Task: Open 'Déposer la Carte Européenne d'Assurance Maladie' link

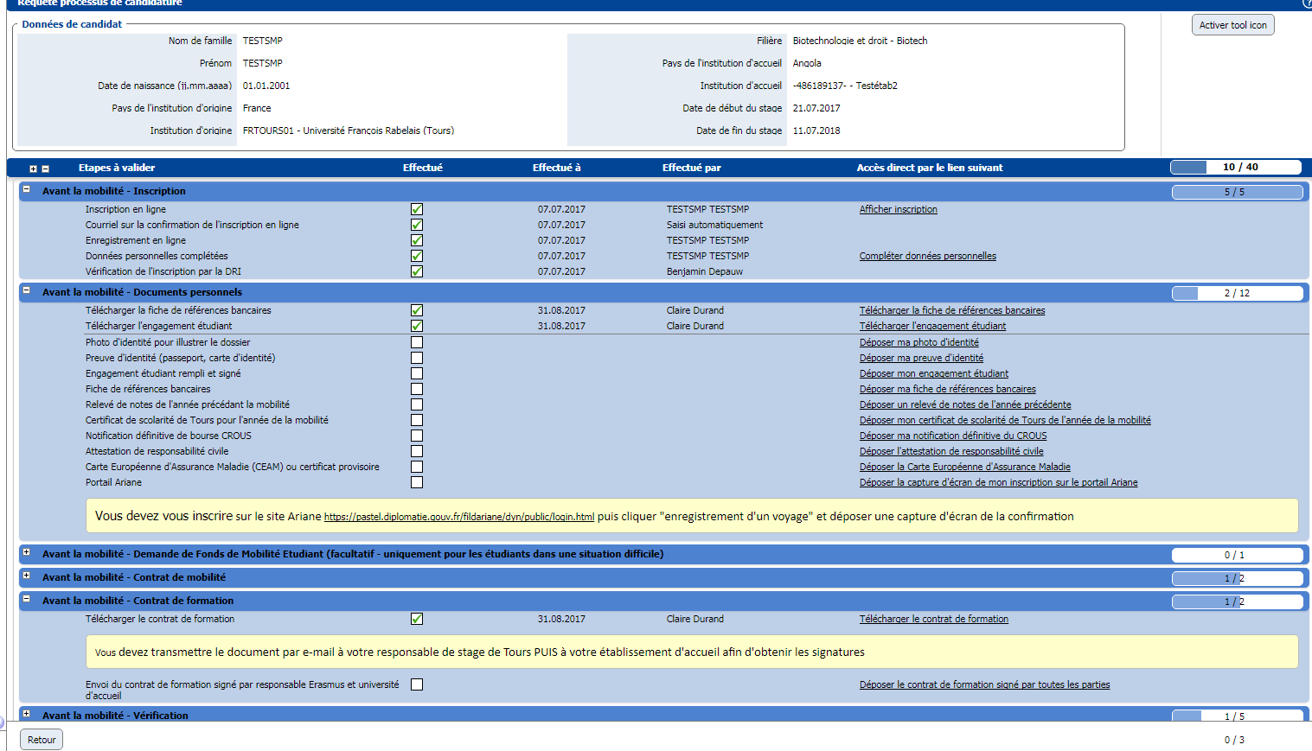Action: pos(964,467)
